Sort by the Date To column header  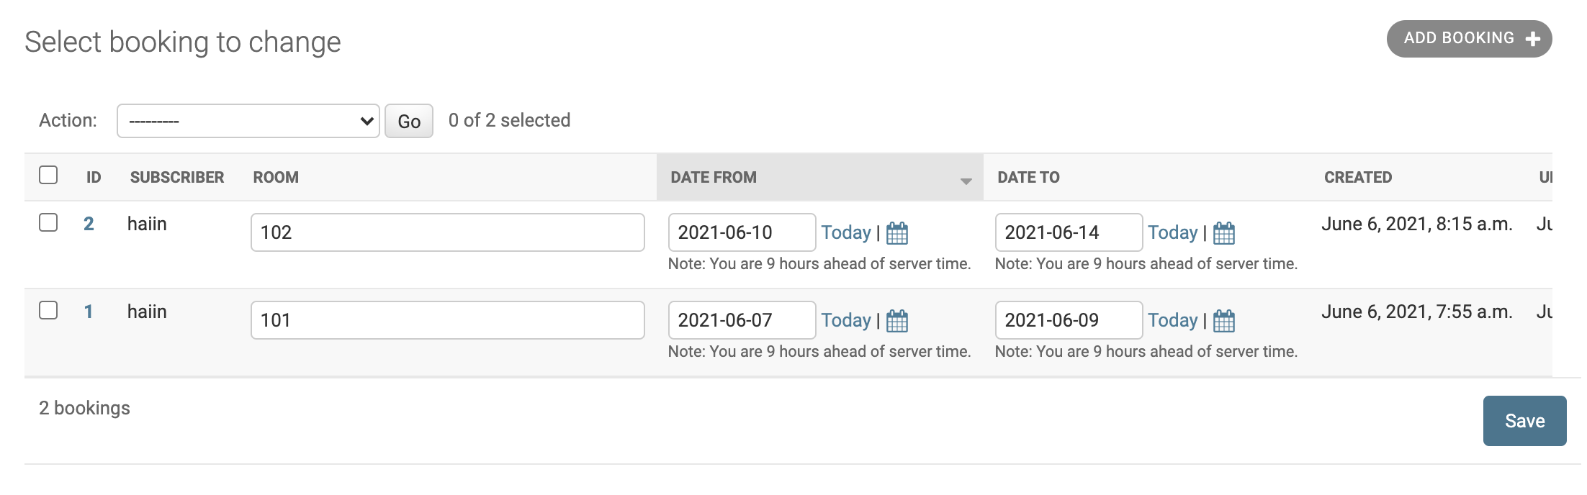pos(1028,178)
